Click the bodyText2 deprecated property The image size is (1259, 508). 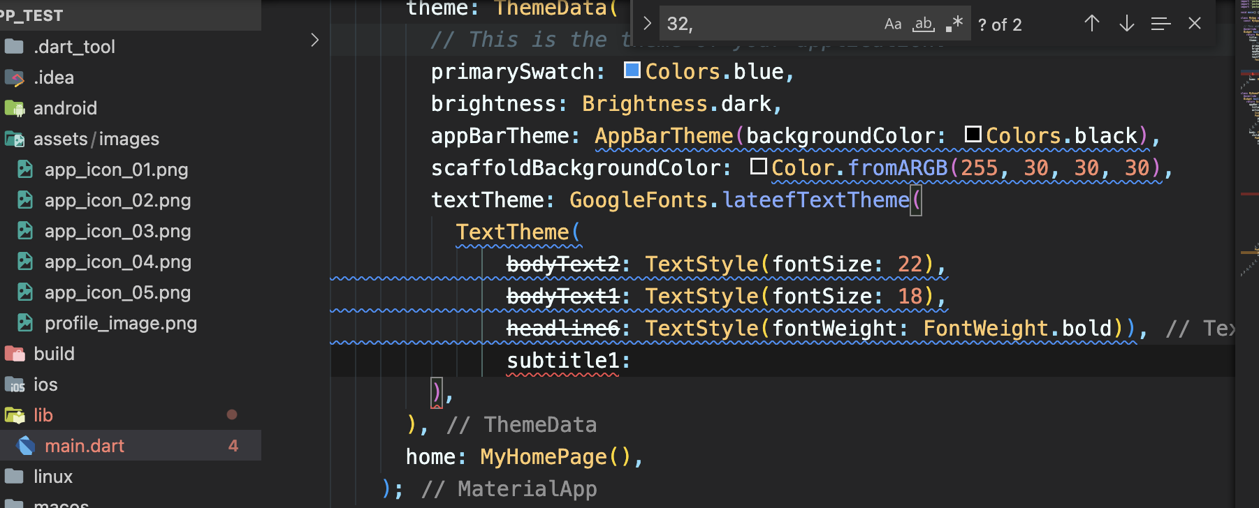tap(563, 264)
